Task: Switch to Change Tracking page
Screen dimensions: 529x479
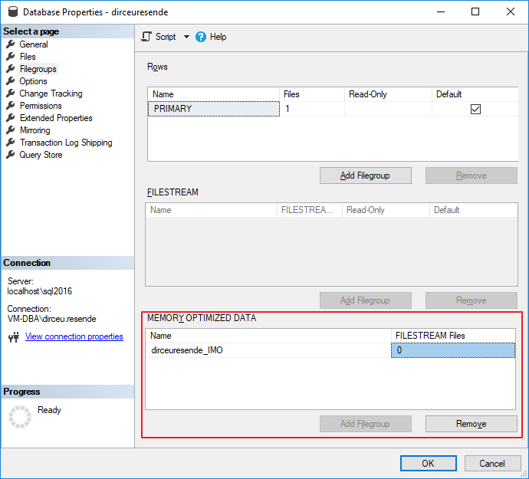Action: (51, 94)
